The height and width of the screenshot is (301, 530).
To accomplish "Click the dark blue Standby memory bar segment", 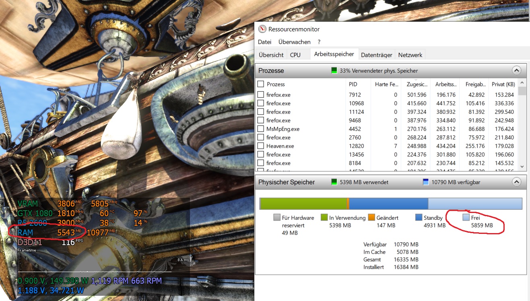I will pyautogui.click(x=388, y=203).
